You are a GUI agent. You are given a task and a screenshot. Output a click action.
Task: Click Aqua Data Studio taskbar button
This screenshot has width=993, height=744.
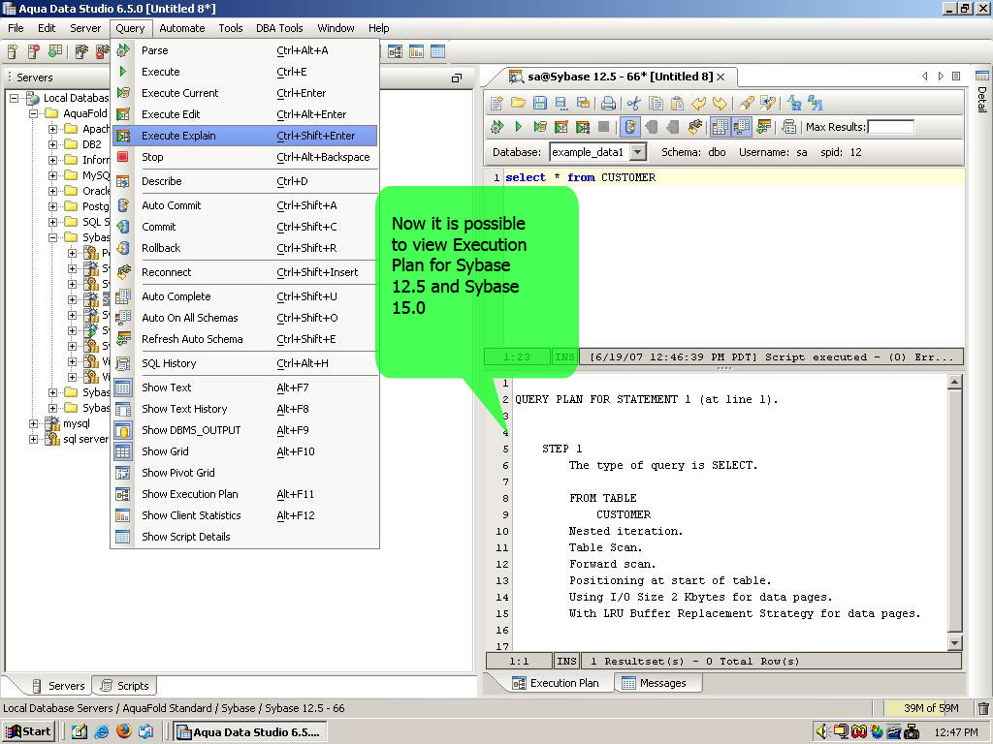(x=249, y=732)
